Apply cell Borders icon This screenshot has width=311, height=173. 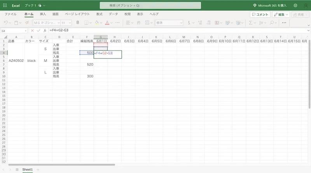tap(86, 23)
